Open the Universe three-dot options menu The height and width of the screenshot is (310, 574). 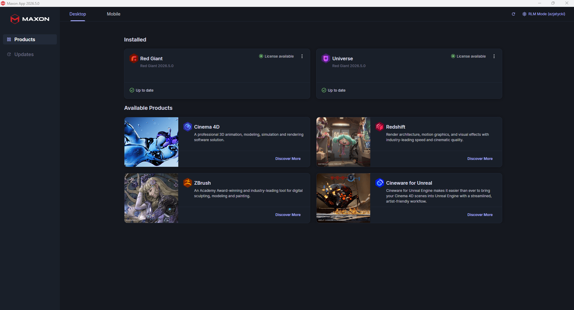coord(494,56)
